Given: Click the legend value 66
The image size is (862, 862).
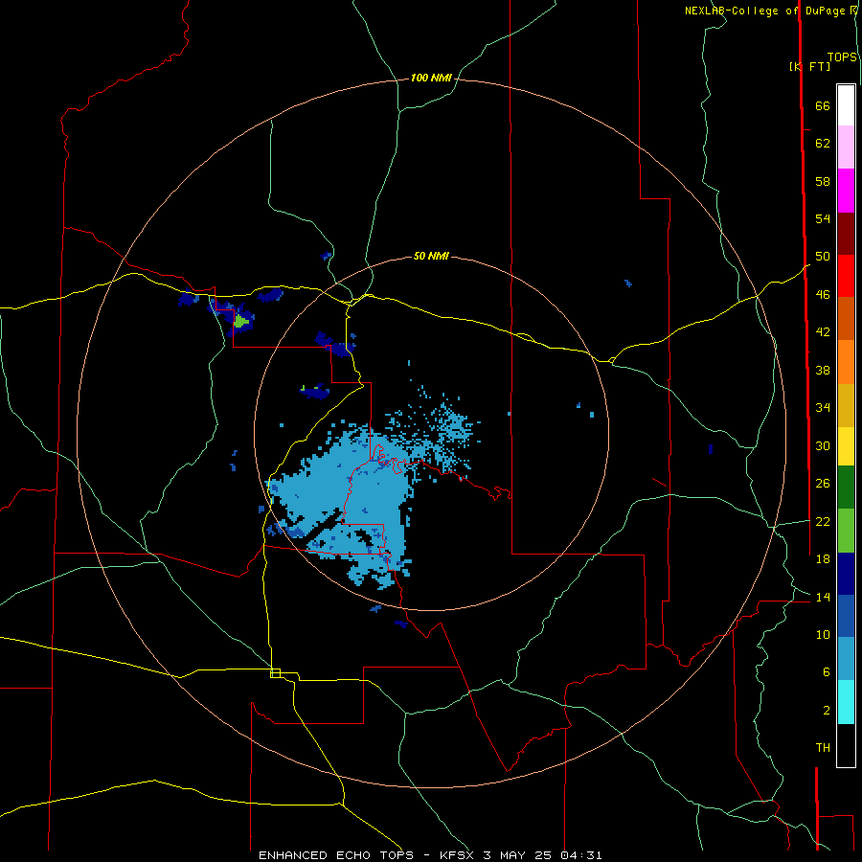Looking at the screenshot, I should coord(823,106).
